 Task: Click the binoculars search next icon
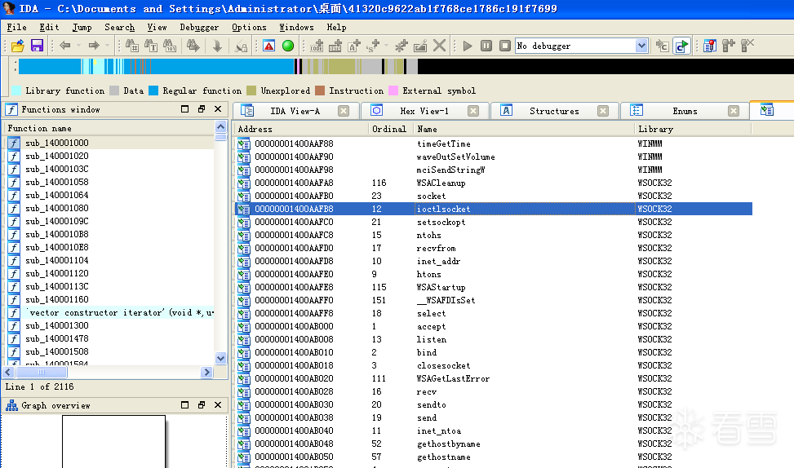click(193, 46)
